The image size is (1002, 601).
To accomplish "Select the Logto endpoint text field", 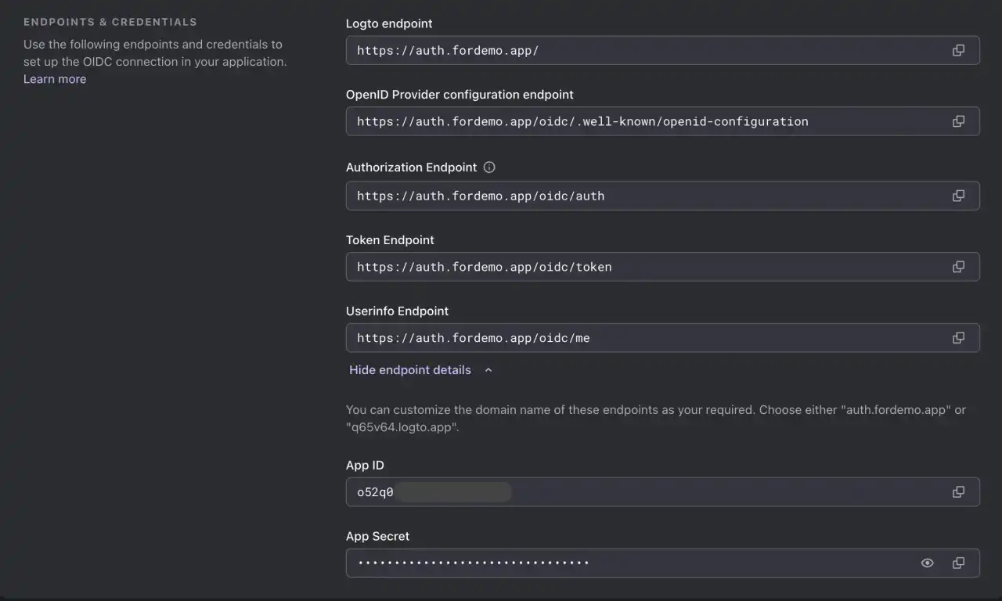I will click(626, 50).
